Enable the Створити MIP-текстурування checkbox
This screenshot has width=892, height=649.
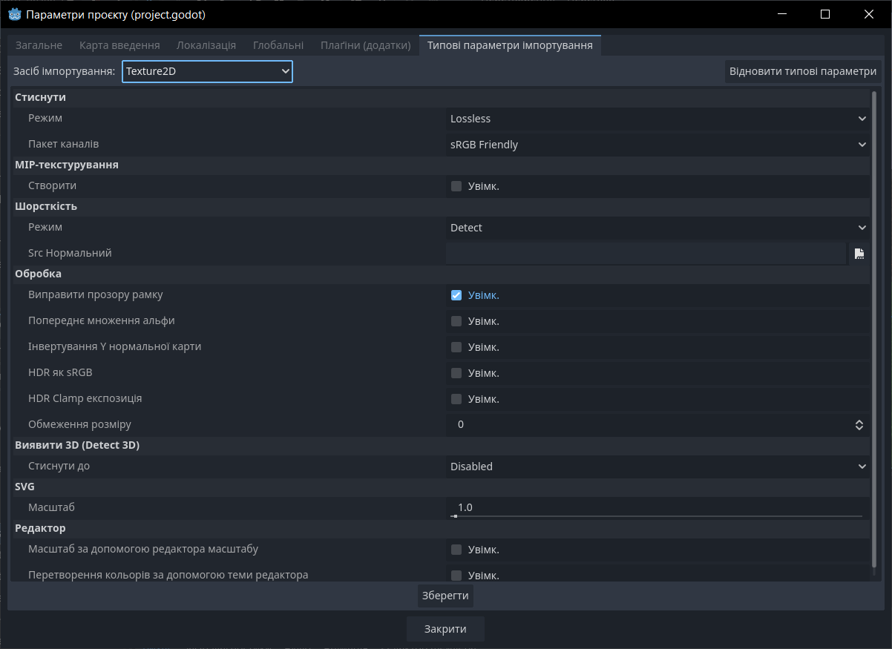(x=456, y=186)
